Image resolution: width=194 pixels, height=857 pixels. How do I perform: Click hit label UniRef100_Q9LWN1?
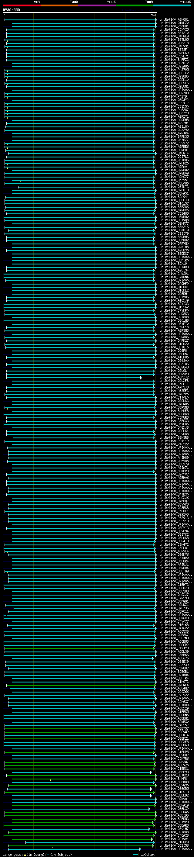pos(174,87)
